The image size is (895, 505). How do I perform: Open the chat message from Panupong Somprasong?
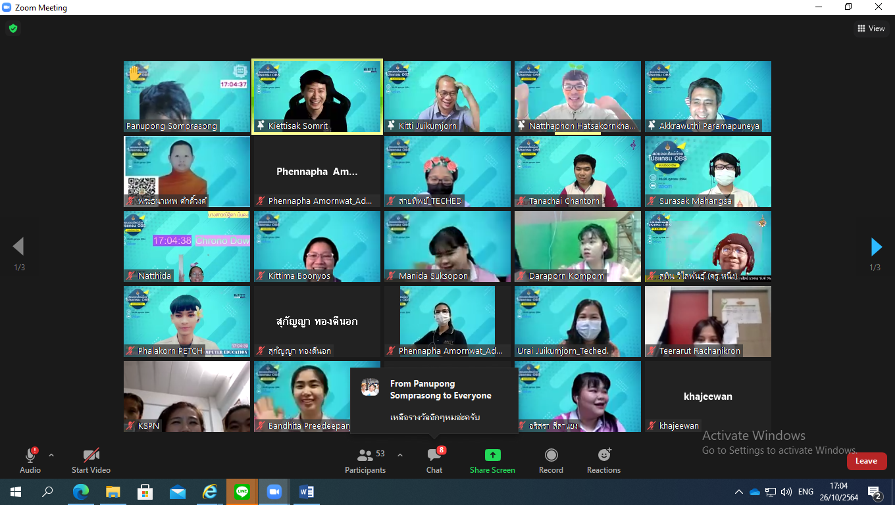pos(434,400)
